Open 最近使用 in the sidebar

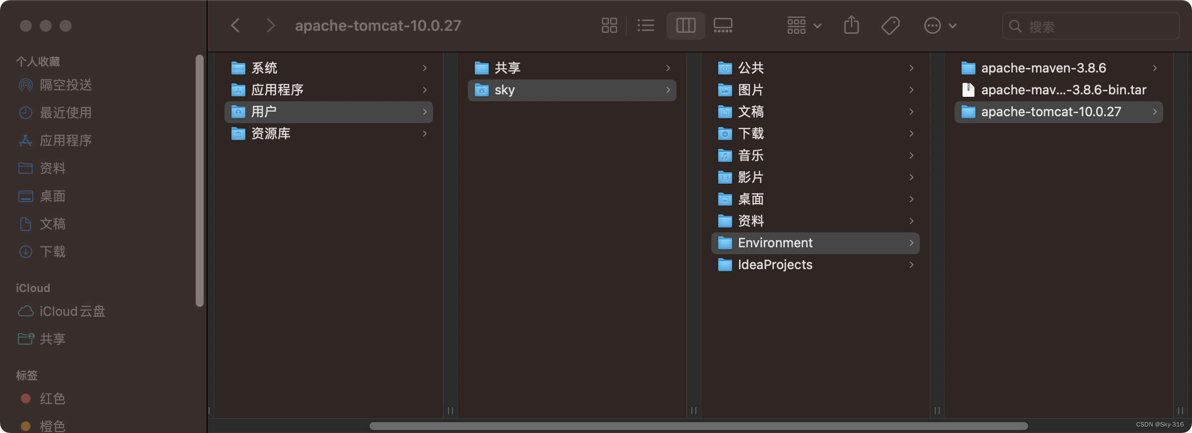(66, 113)
